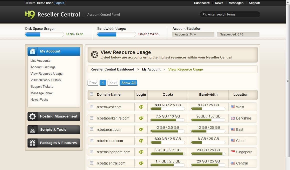Screen dimensions: 290x170
Task: Expand the Packages & Features section
Action: click(x=58, y=143)
